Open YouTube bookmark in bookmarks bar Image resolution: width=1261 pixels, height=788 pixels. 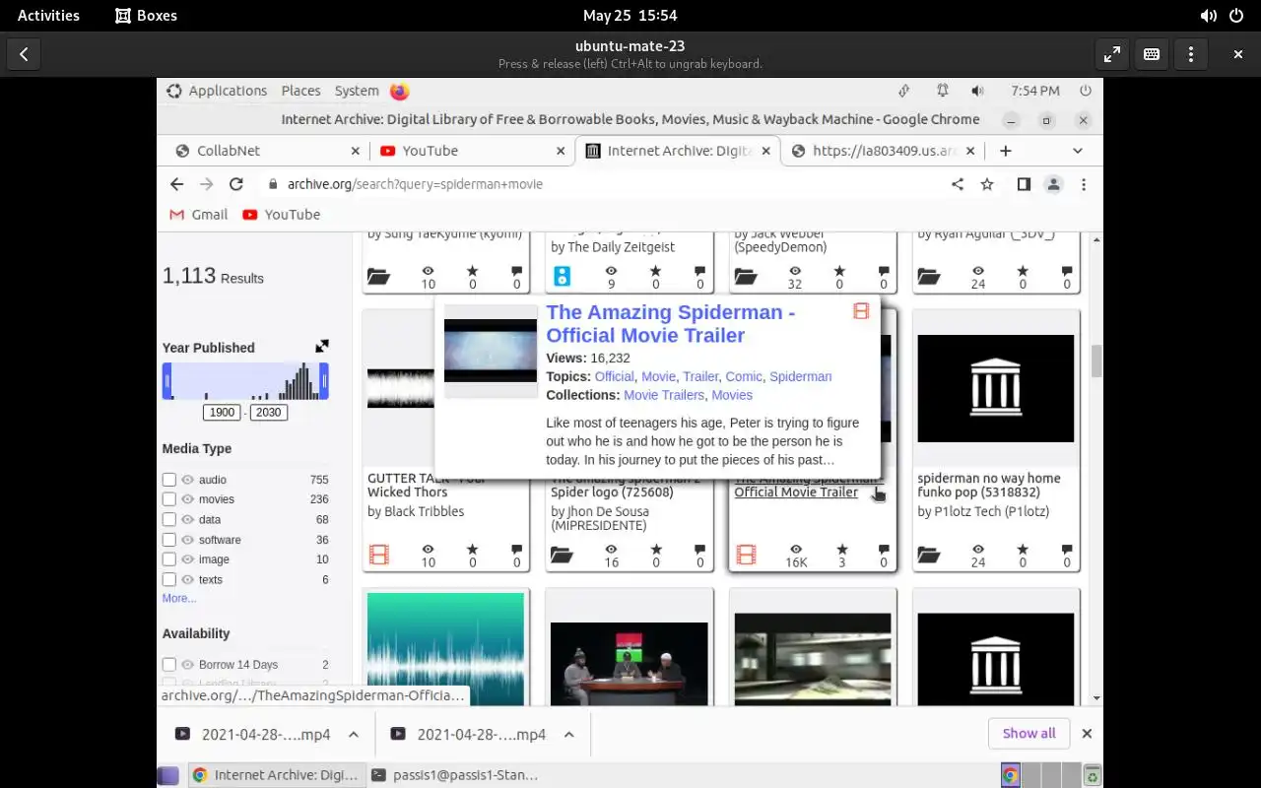282,215
